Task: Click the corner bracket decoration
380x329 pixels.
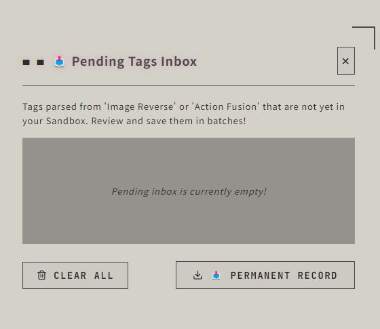Action: point(364,38)
